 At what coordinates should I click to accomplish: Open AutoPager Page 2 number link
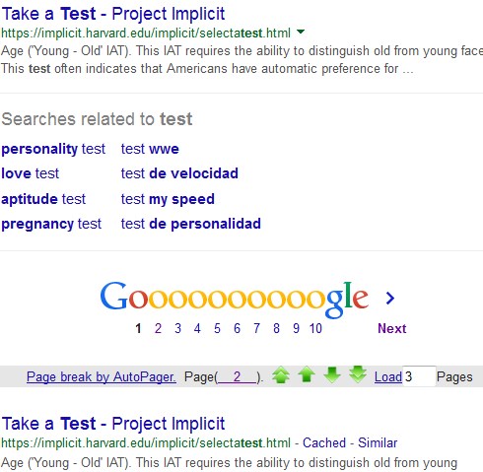point(238,376)
